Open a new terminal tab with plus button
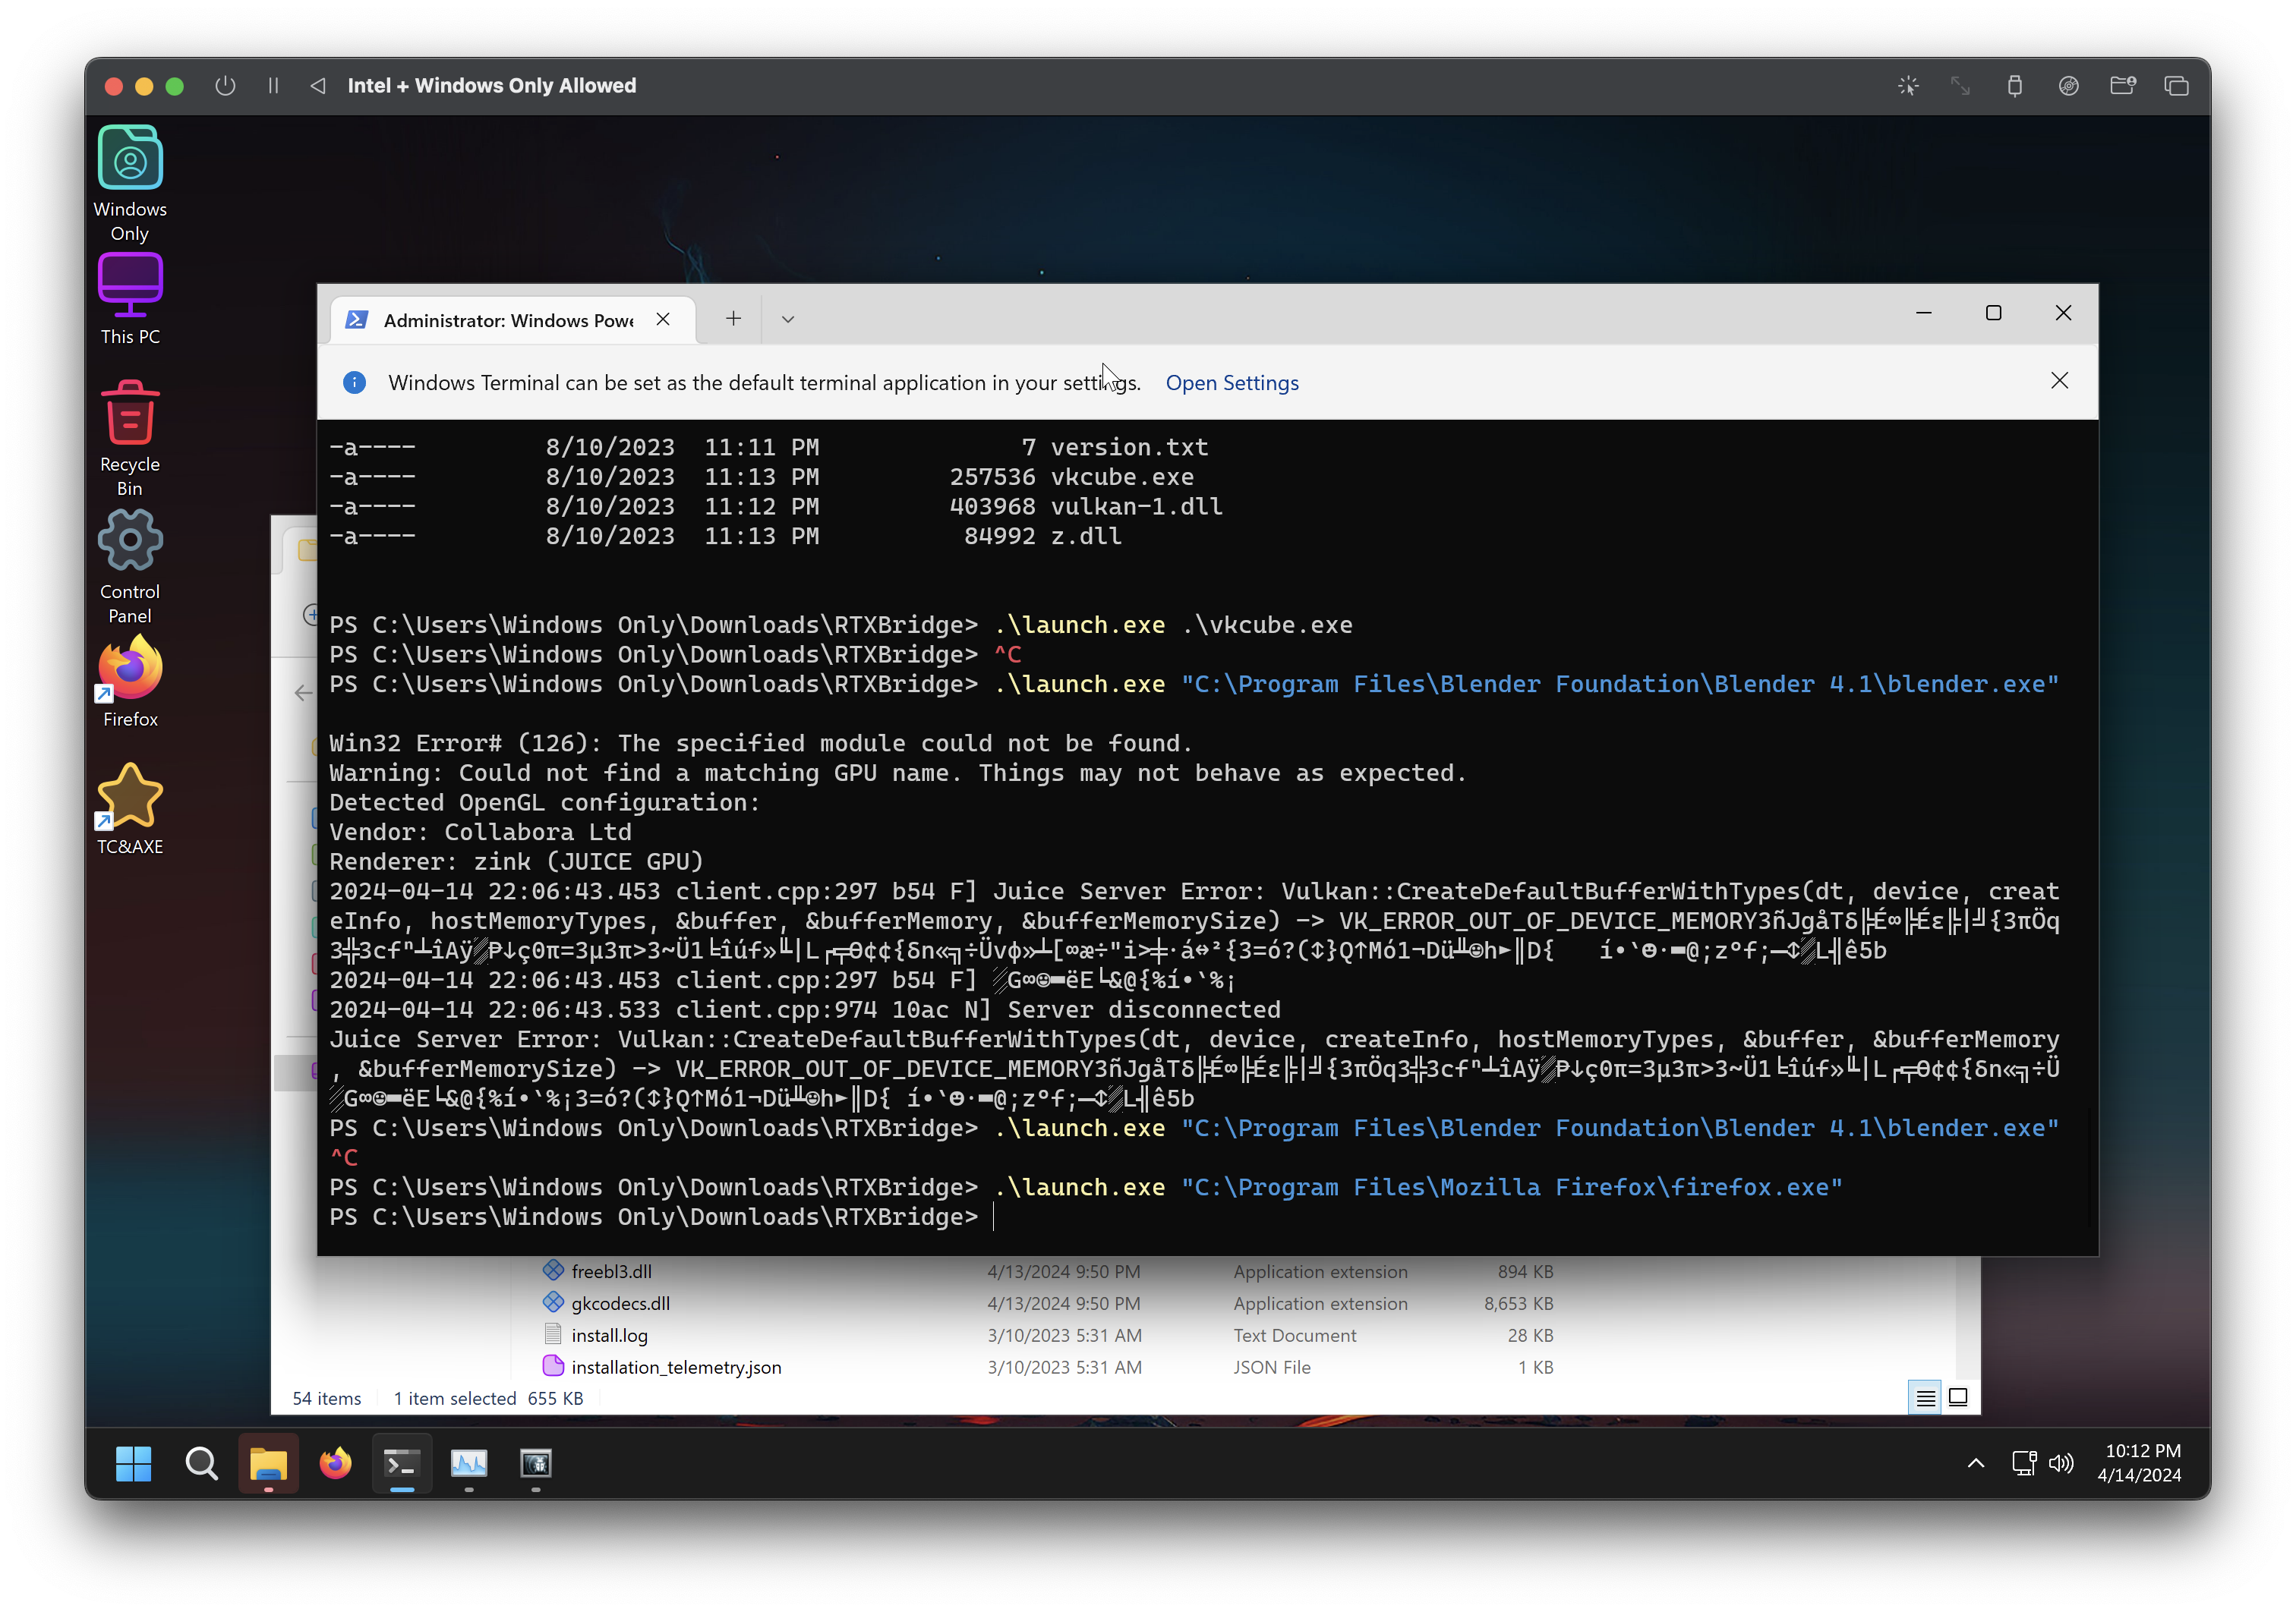 (733, 319)
